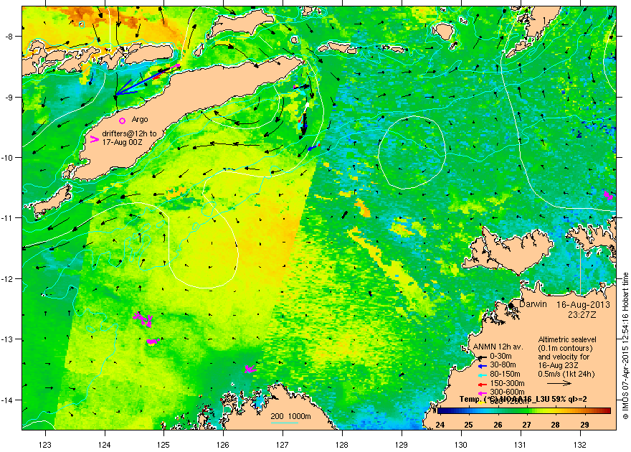Click the 'Argo' label
The height and width of the screenshot is (452, 631).
click(x=140, y=120)
